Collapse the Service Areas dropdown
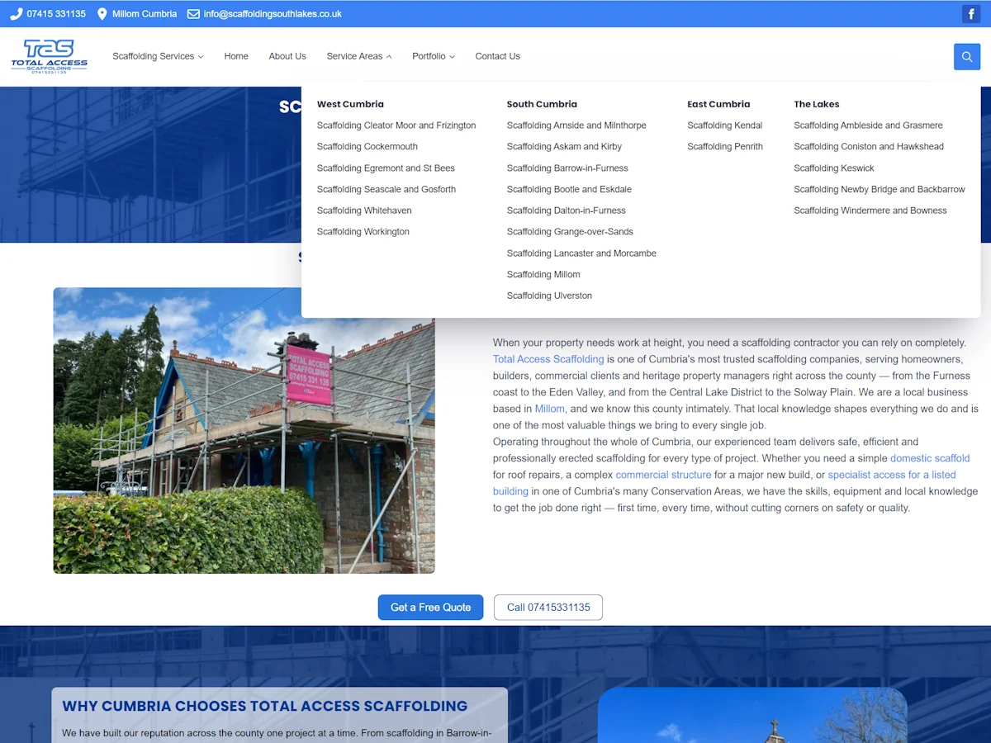The height and width of the screenshot is (743, 991). 359,56
